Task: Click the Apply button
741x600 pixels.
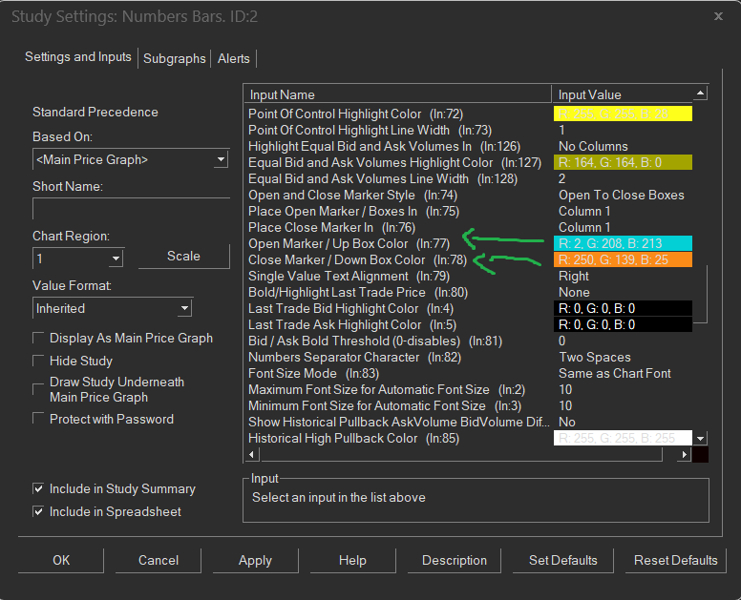Action: [x=255, y=560]
